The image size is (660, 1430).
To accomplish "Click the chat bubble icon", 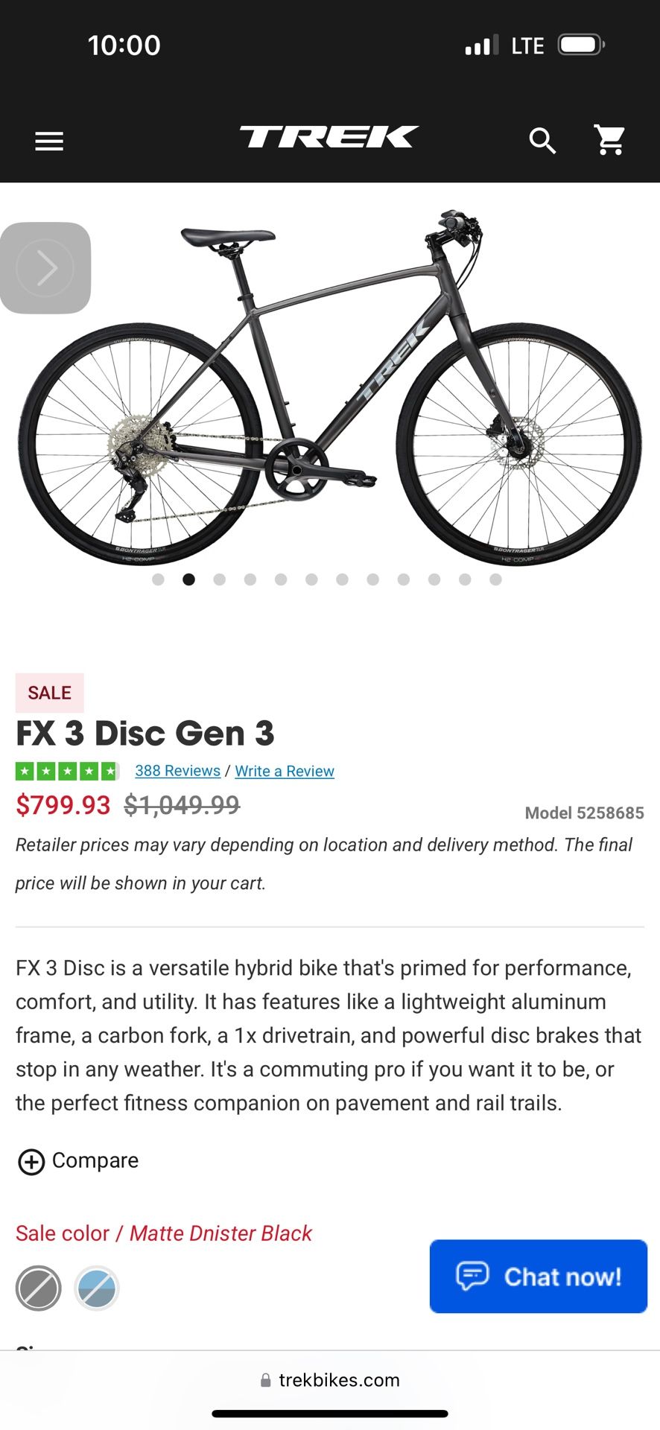I will pos(472,1276).
